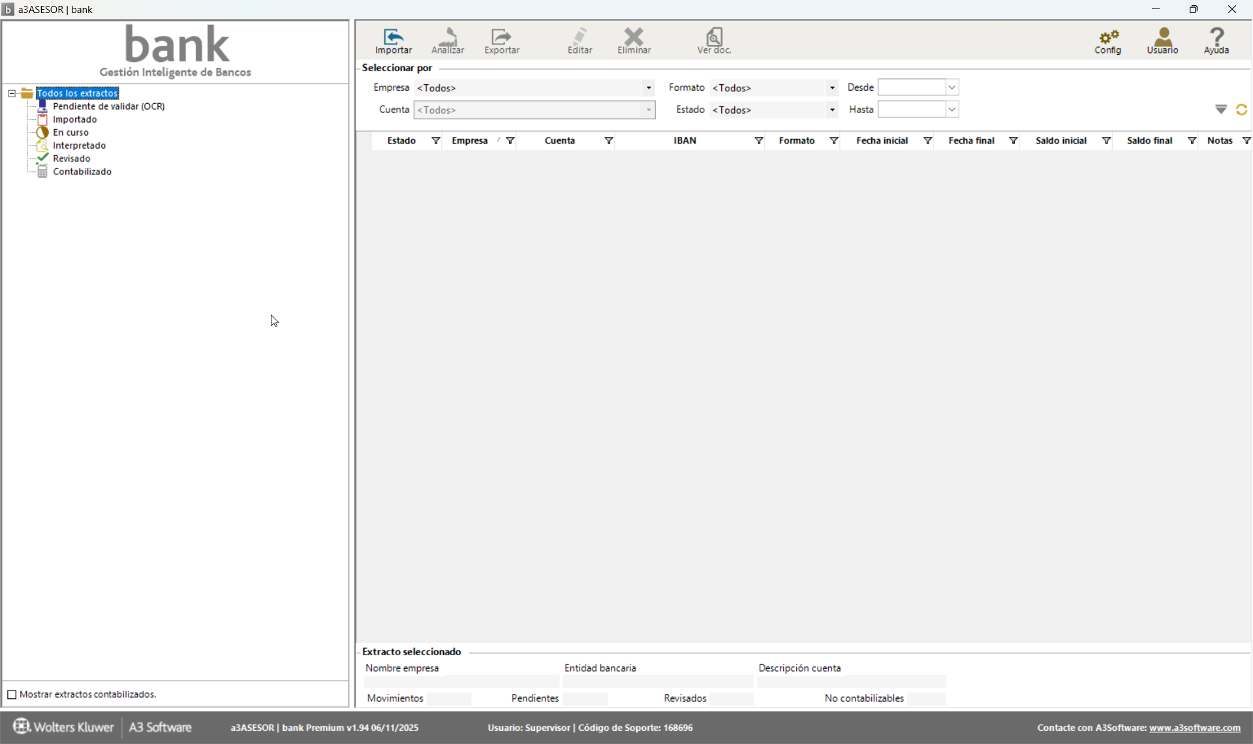1253x744 pixels.
Task: Click the Nombre empresa field
Action: pyautogui.click(x=461, y=681)
